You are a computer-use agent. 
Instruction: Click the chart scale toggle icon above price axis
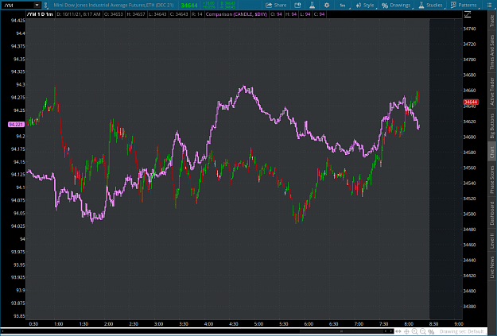(468, 14)
